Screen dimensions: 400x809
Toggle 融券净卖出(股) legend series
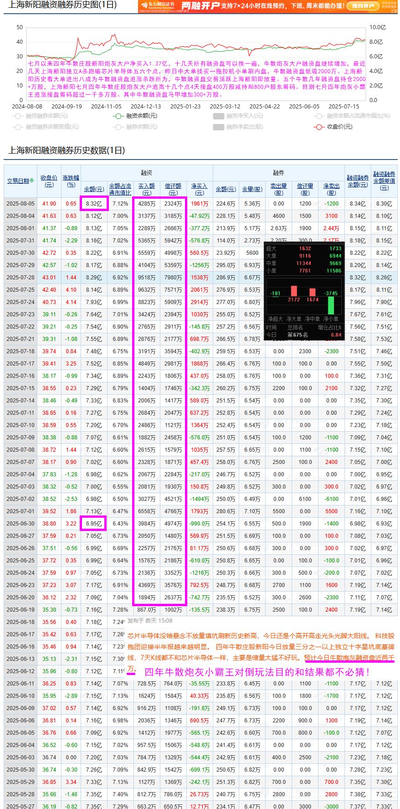click(238, 127)
